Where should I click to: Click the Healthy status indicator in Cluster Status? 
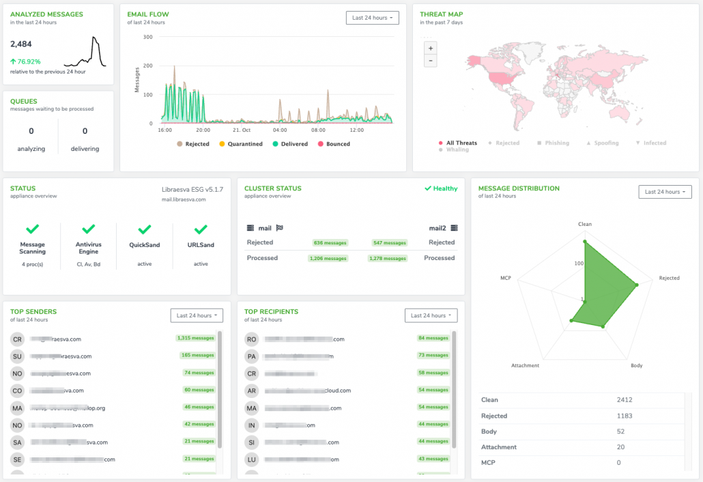coord(439,188)
